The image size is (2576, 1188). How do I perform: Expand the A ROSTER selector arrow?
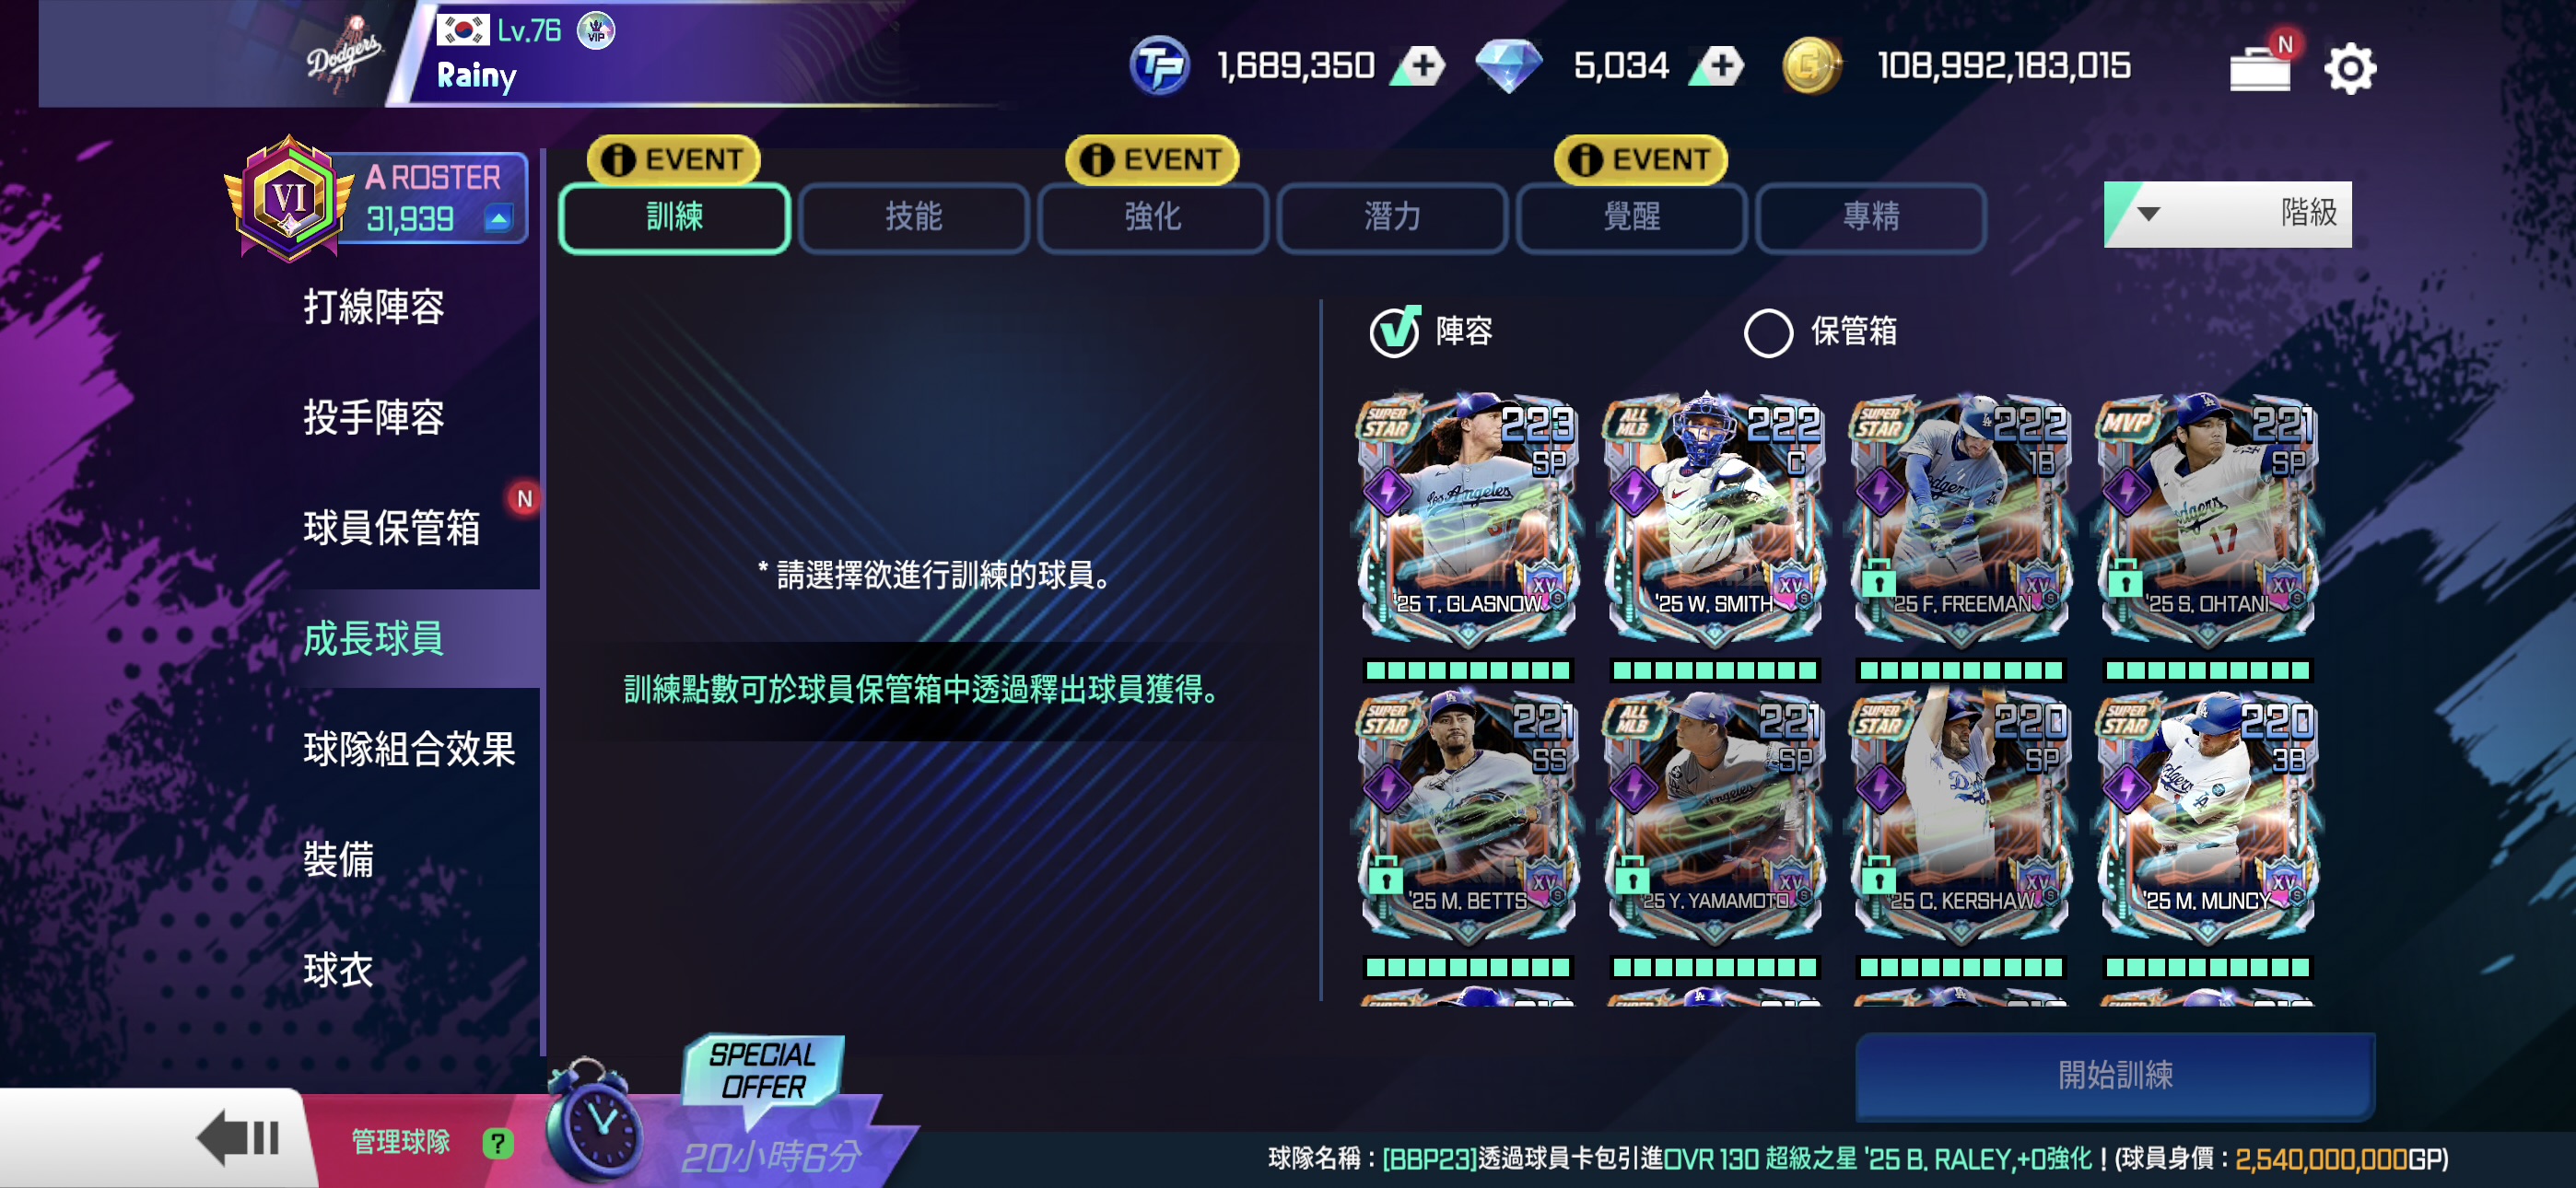pyautogui.click(x=498, y=218)
